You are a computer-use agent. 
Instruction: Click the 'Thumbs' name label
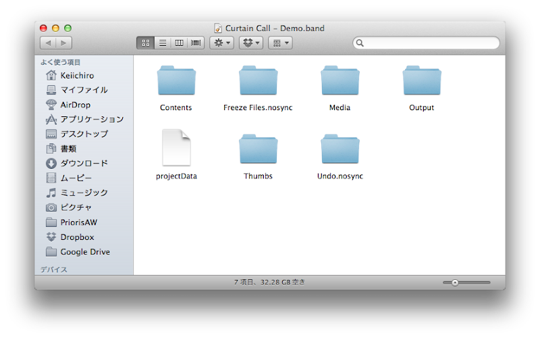click(258, 176)
